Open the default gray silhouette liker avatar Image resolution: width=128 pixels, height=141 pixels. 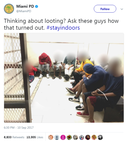tap(57, 137)
